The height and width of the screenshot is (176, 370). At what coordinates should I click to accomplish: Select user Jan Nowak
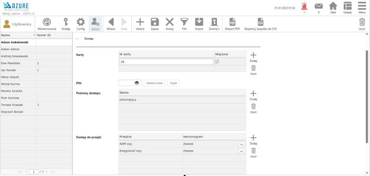[36, 70]
